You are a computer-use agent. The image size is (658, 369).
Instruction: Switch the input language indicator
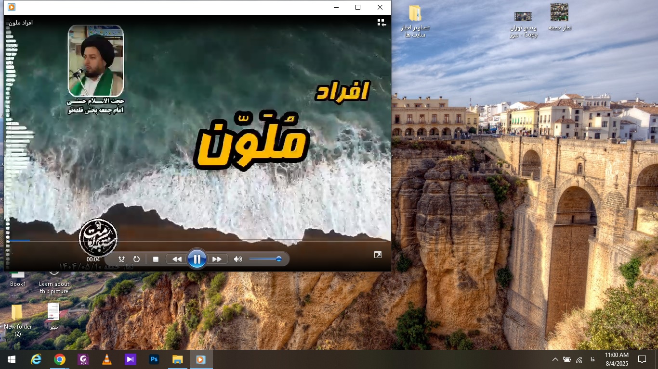coord(592,359)
